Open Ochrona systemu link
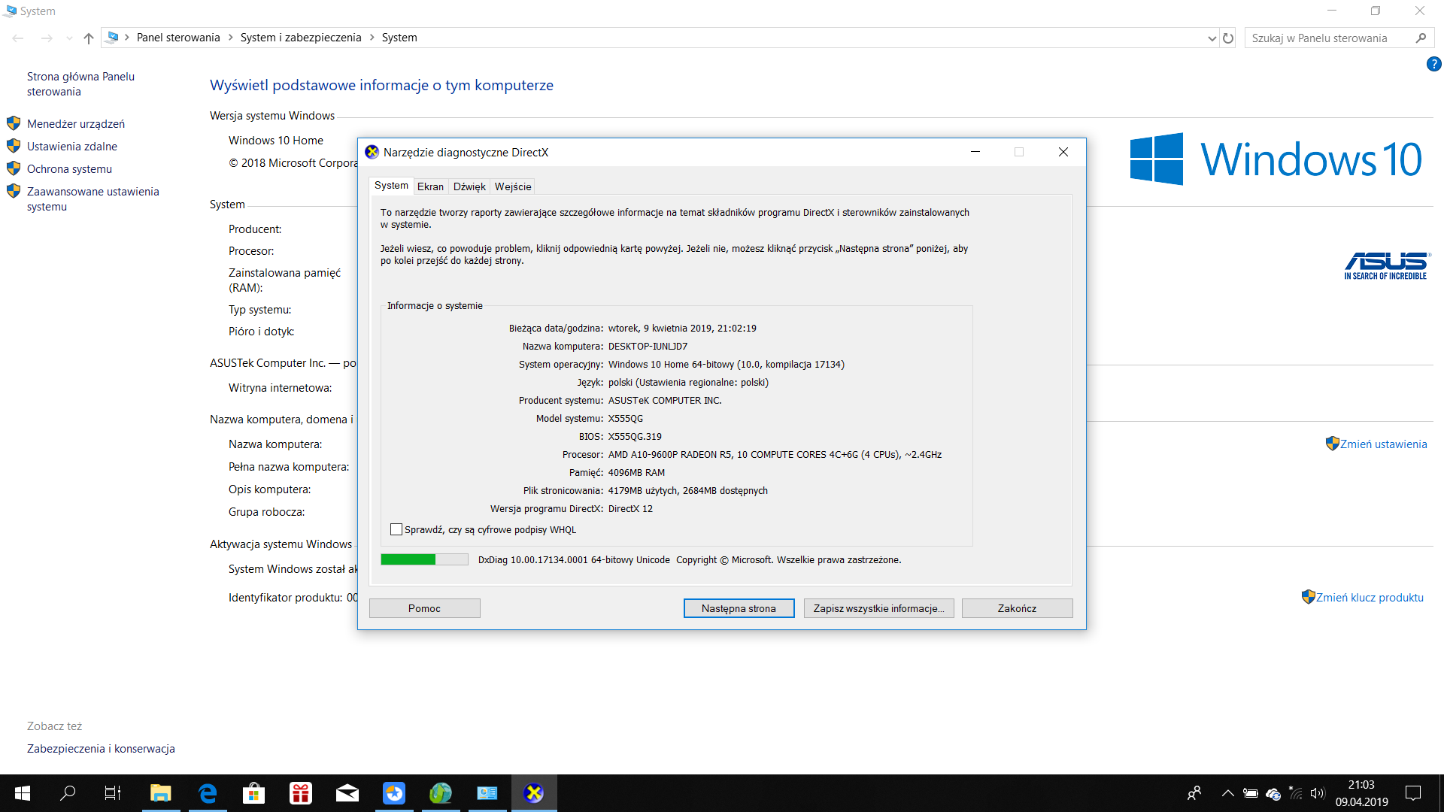 (x=69, y=169)
